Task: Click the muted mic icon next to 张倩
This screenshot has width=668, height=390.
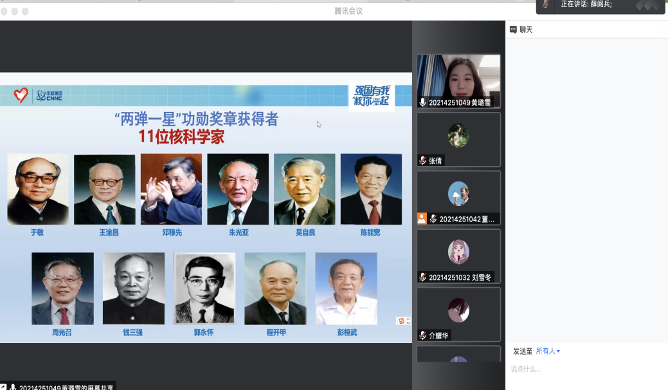Action: (423, 161)
